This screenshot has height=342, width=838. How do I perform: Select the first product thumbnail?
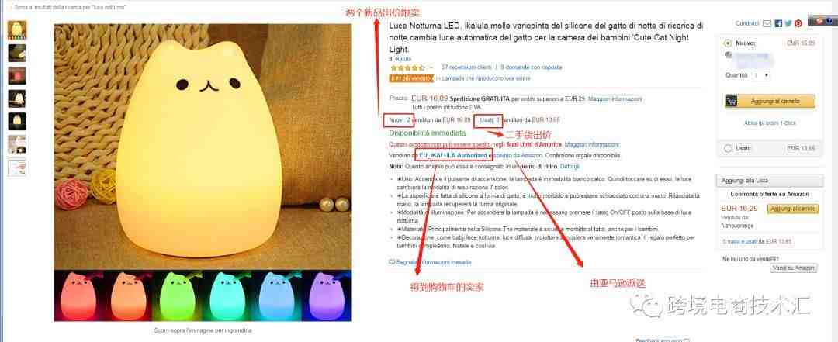pyautogui.click(x=17, y=30)
